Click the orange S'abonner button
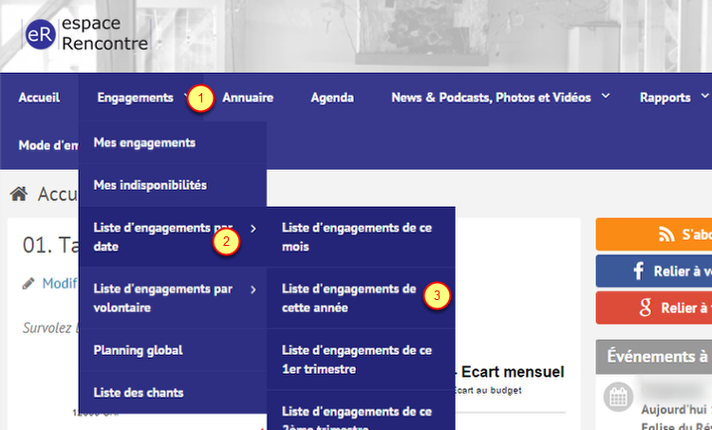The width and height of the screenshot is (712, 430). 654,234
